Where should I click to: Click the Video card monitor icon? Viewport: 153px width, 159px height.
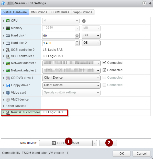click(8, 93)
